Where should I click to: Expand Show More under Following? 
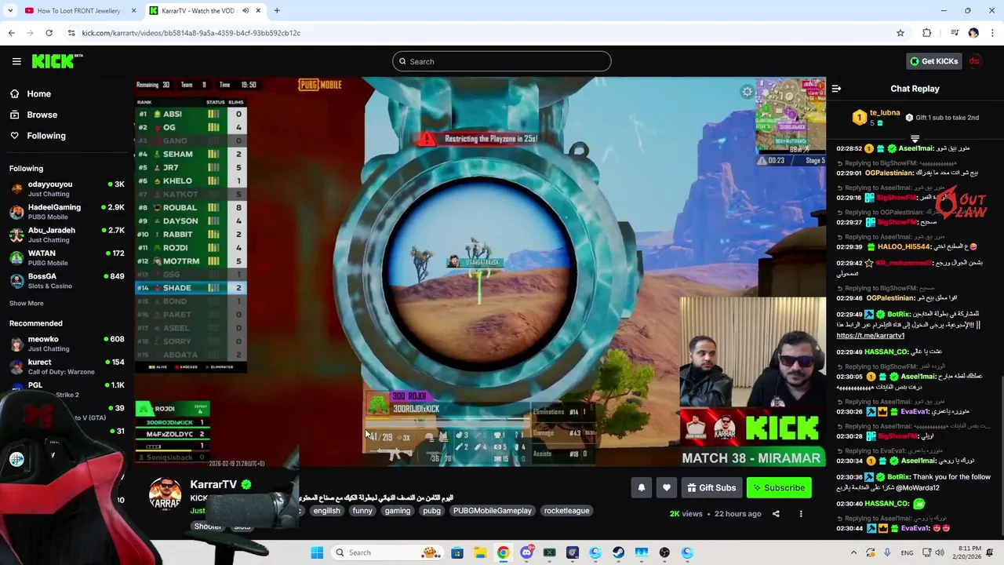(x=27, y=303)
